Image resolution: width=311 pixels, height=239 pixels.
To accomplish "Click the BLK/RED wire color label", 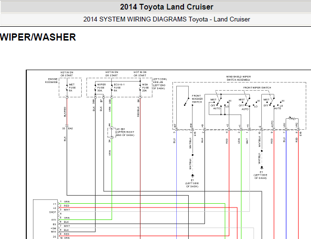I will click(65, 112).
